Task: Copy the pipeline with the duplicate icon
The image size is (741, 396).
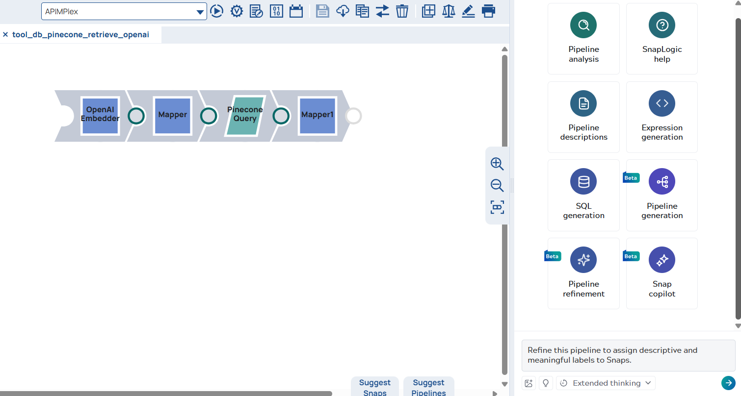Action: [362, 11]
